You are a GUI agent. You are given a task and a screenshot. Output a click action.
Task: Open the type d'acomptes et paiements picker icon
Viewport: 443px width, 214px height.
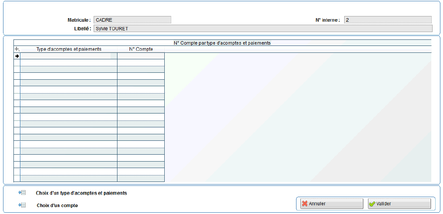click(x=22, y=193)
